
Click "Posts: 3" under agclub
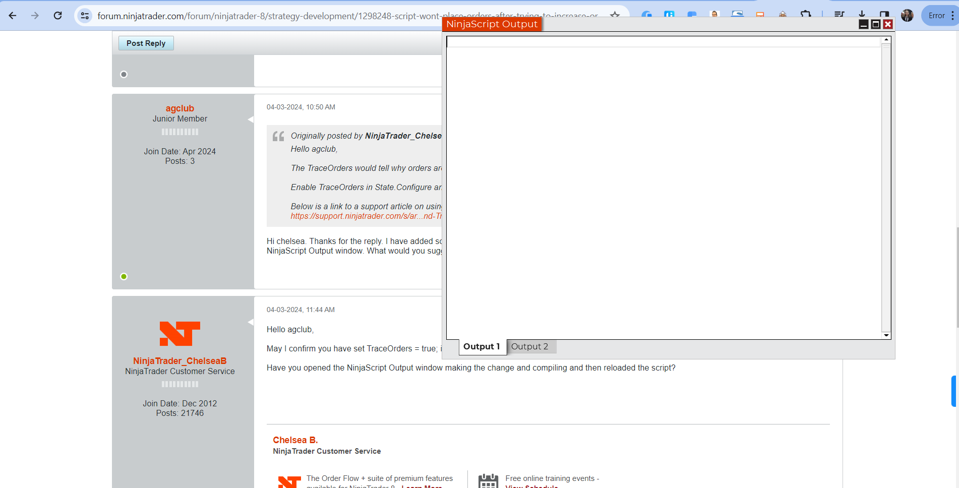(180, 161)
